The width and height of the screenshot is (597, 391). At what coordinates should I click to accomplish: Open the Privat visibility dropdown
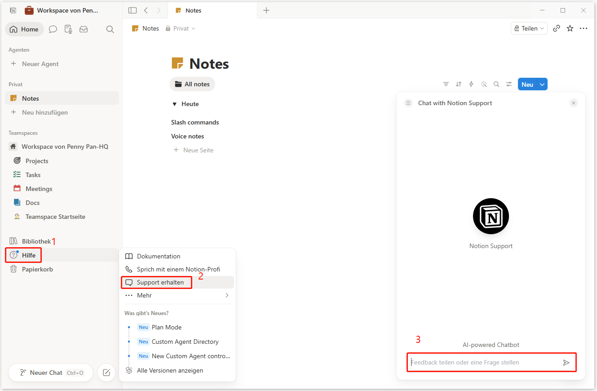point(181,28)
